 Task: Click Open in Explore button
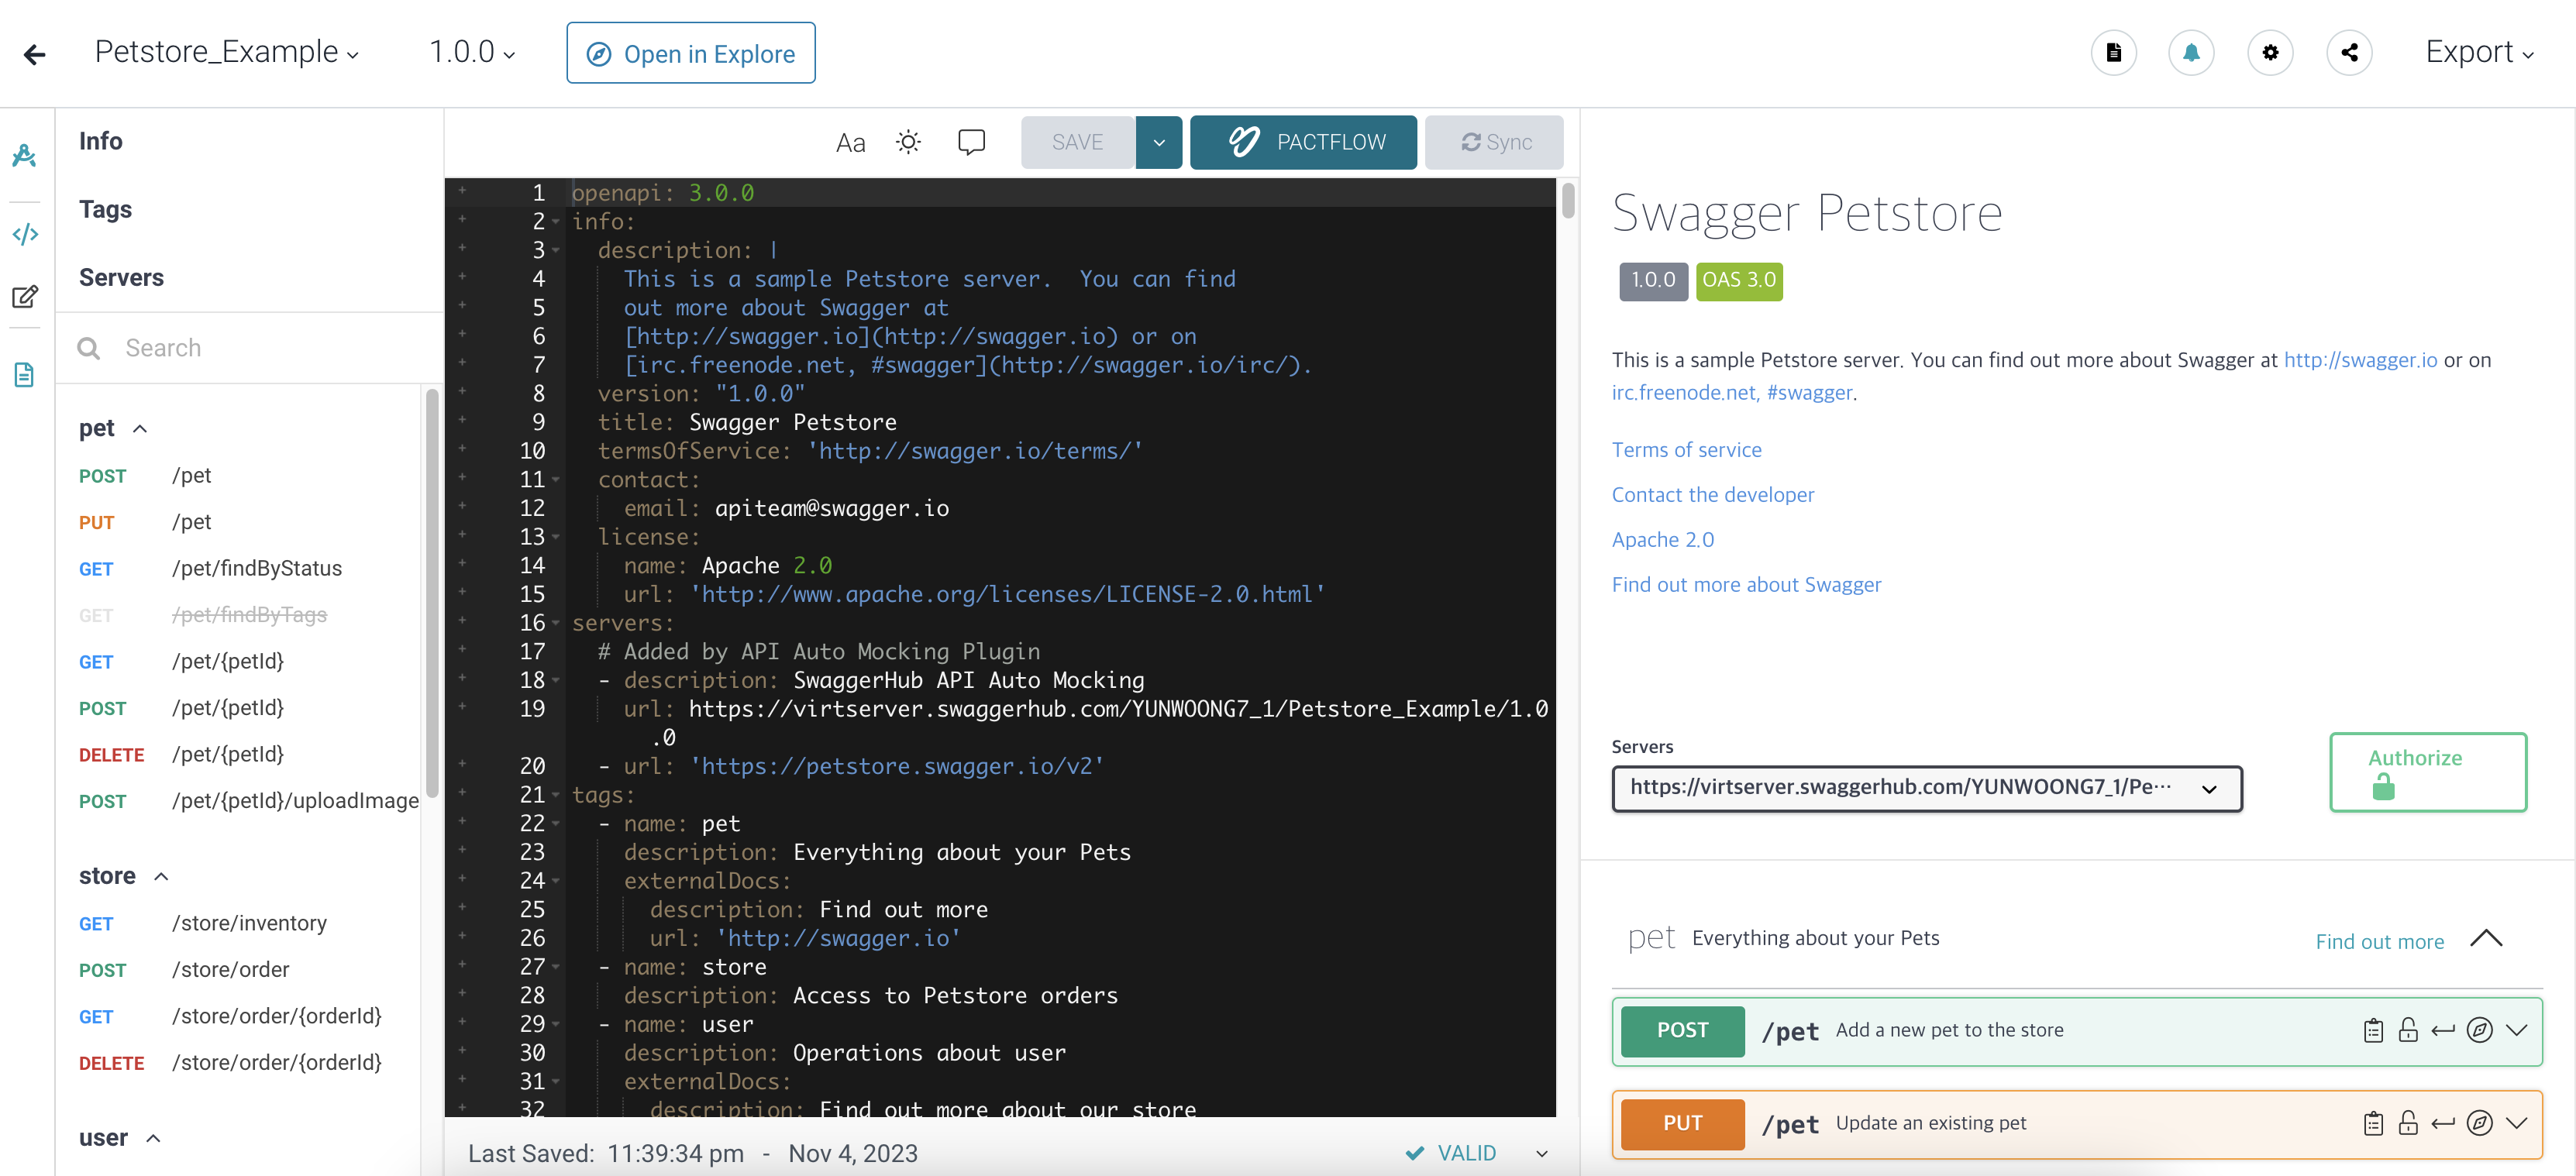tap(691, 53)
